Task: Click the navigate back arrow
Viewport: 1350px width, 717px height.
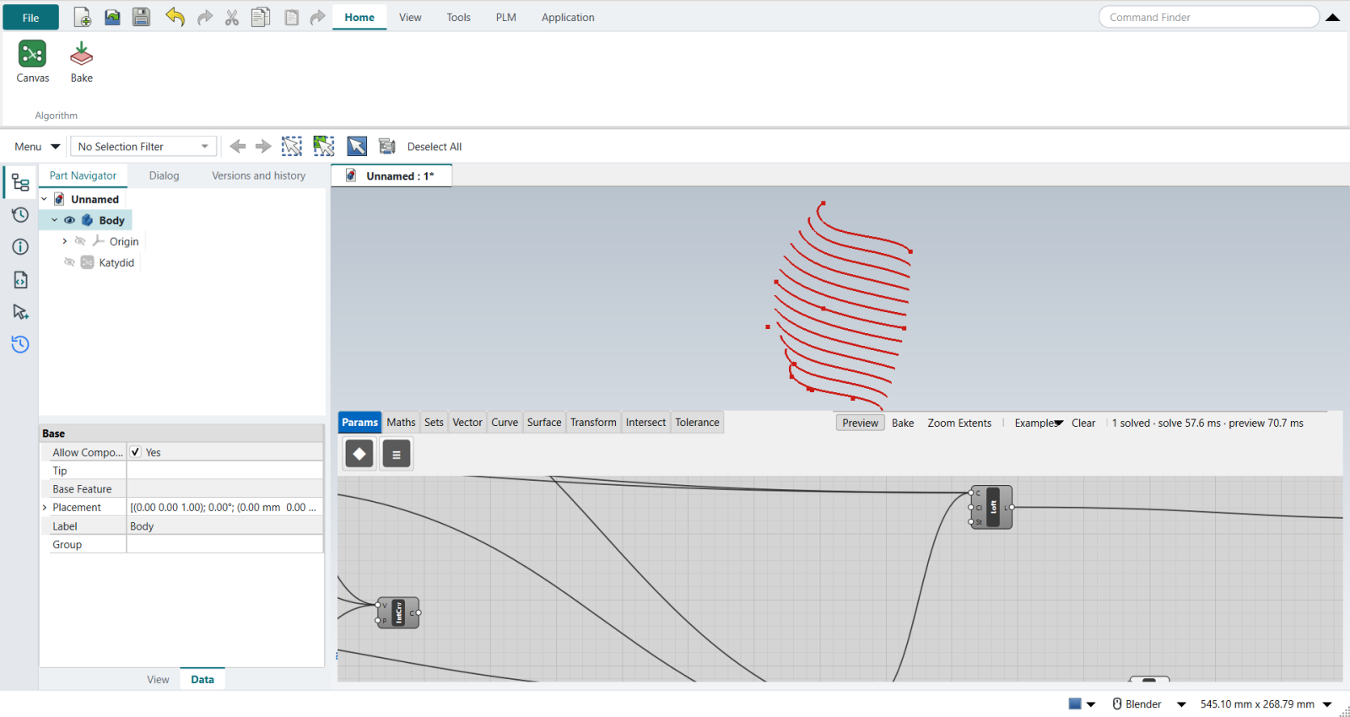Action: 238,147
